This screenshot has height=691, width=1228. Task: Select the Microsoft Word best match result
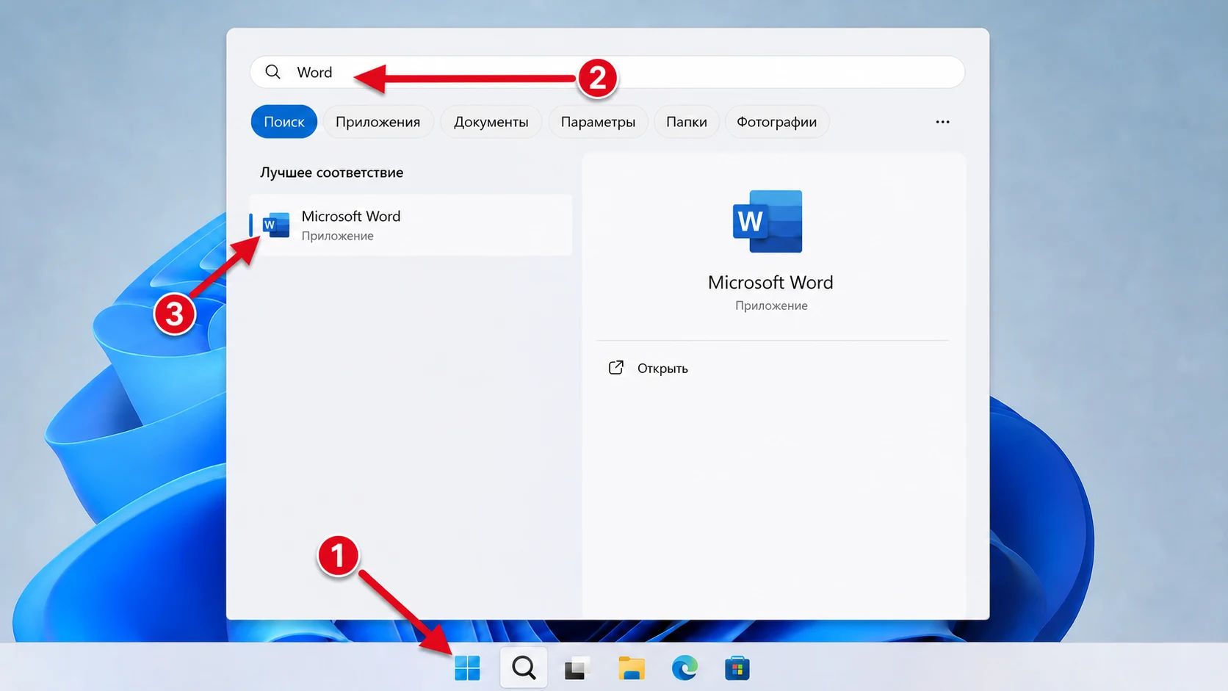point(411,225)
